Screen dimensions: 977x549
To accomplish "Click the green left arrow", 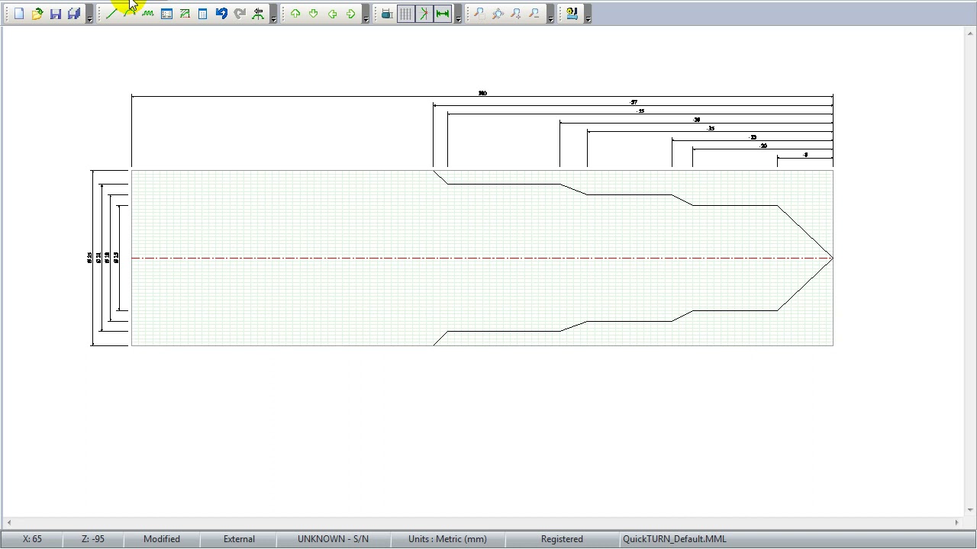I will coord(332,14).
